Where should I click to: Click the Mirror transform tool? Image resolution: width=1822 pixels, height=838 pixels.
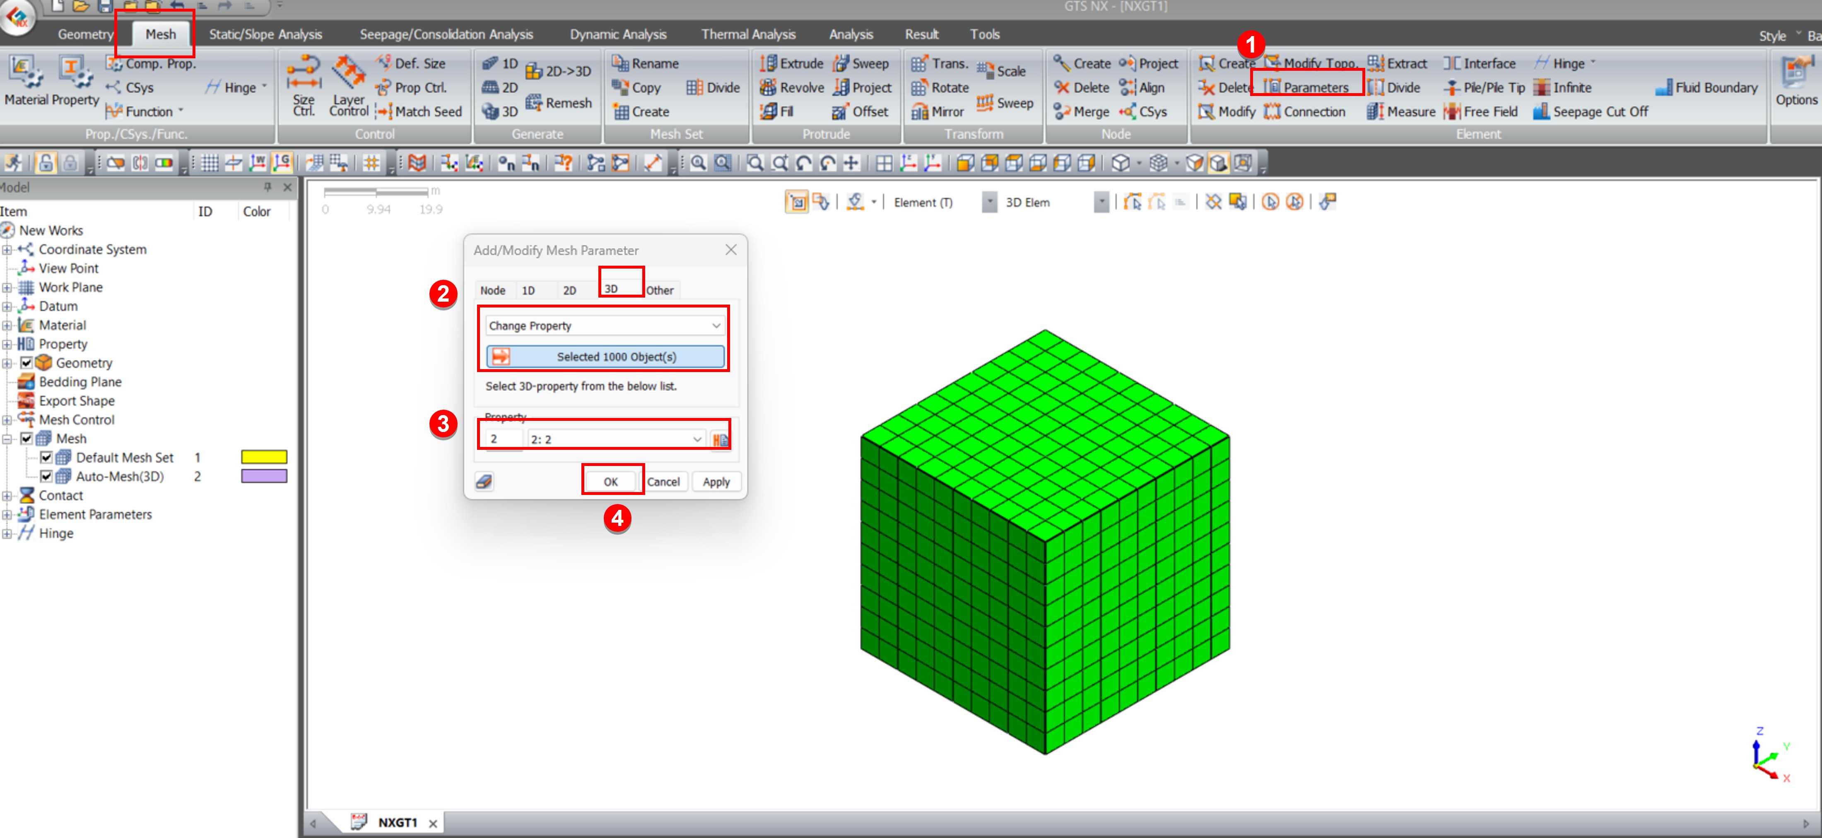pos(938,112)
